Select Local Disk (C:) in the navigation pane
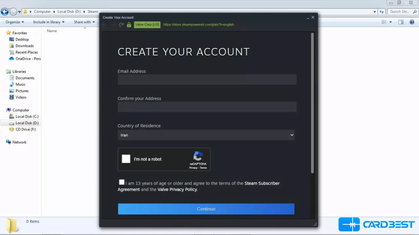This screenshot has height=235, width=419. pyautogui.click(x=27, y=117)
